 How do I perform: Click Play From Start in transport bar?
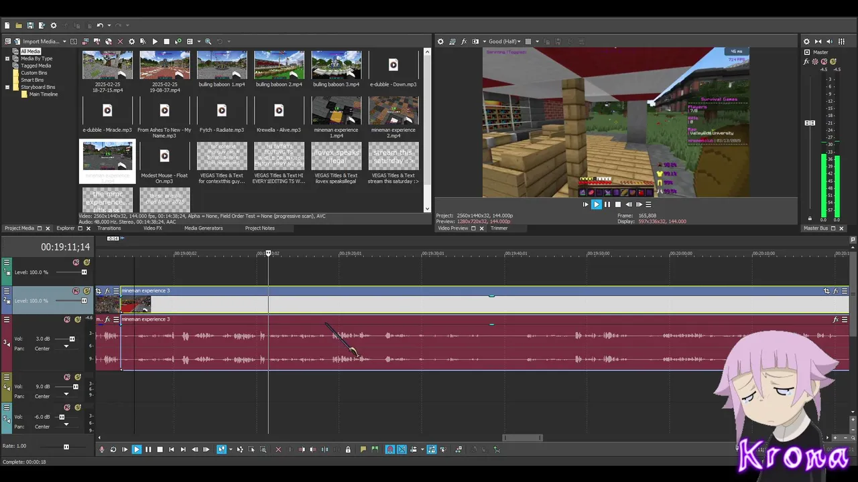coord(125,450)
